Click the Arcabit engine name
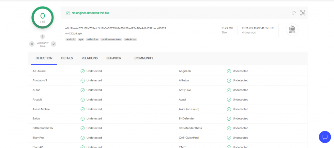334x148 pixels. point(37,100)
